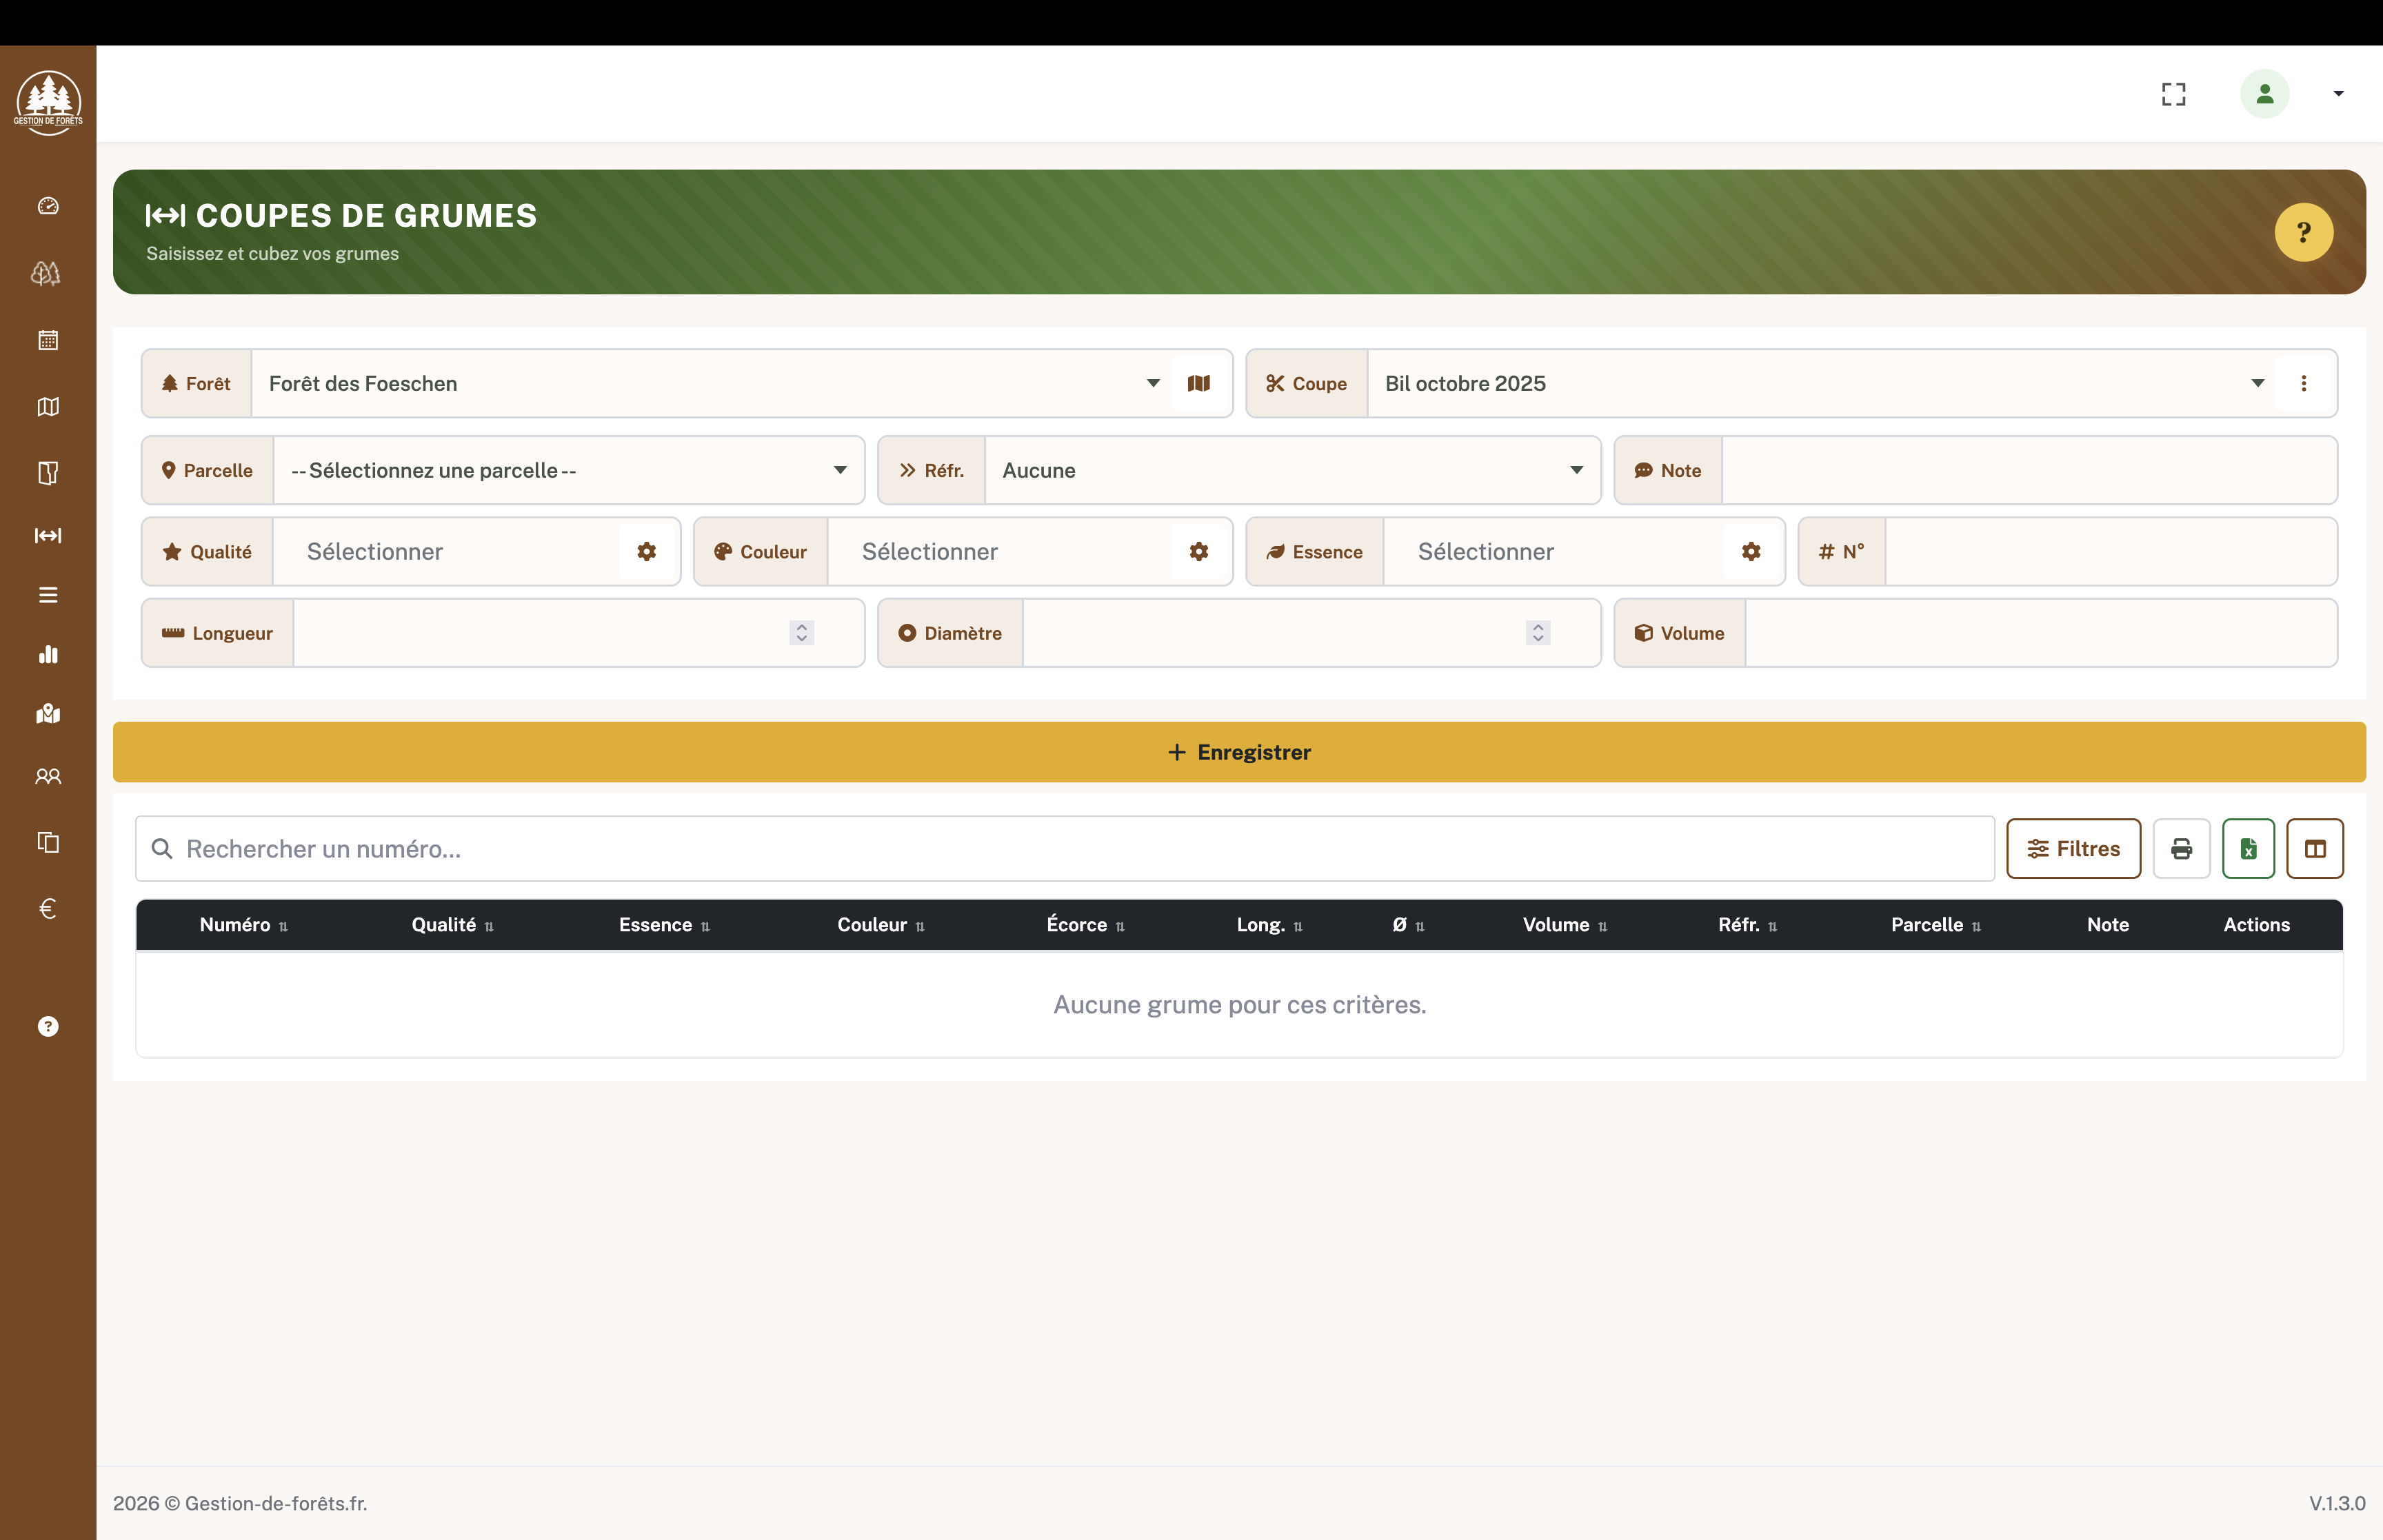Open the parcel book-map icon in sidebar

pos(48,473)
